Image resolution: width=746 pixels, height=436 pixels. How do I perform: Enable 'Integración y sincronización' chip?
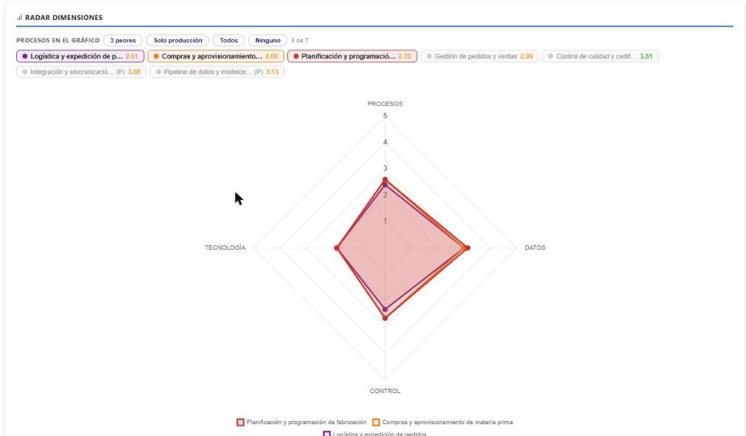click(81, 72)
